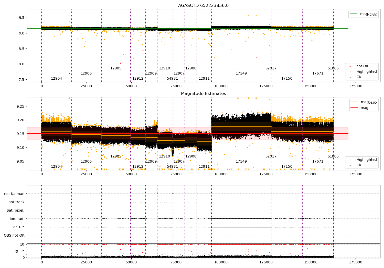Click OBSID label 51805 in AGASC ID plot
This screenshot has height=268, width=384.
point(333,68)
